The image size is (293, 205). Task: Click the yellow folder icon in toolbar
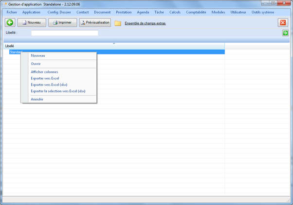pyautogui.click(x=118, y=23)
